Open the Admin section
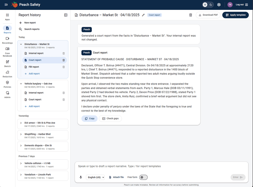Viewport: 253px width, 187px height. click(x=7, y=95)
